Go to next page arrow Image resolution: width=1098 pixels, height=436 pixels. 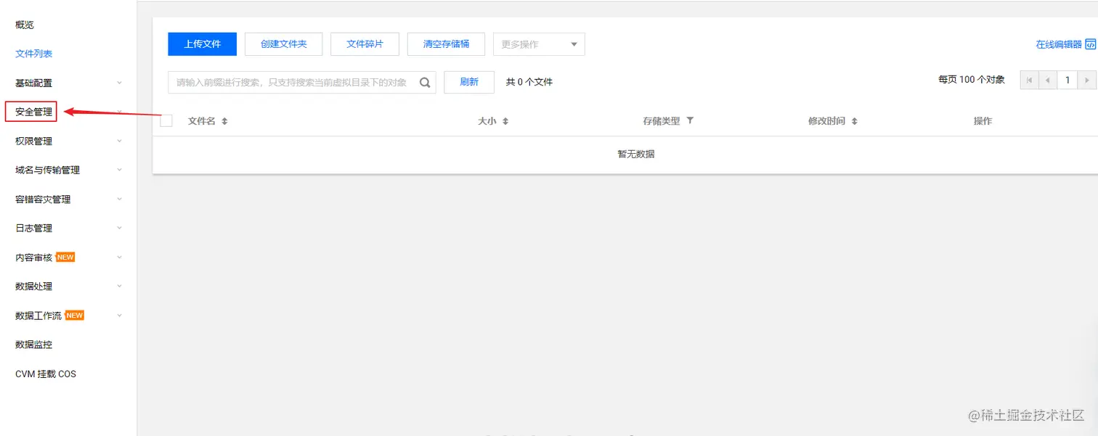[1086, 80]
